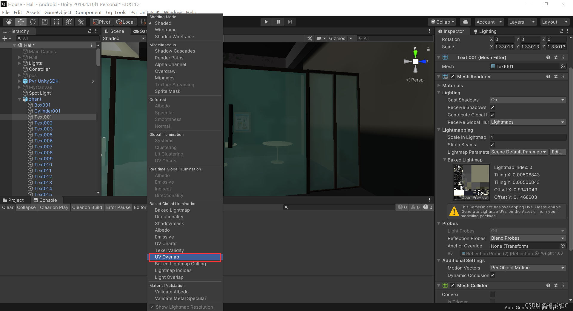The height and width of the screenshot is (311, 573).
Task: Select the Rotate tool
Action: [x=33, y=22]
